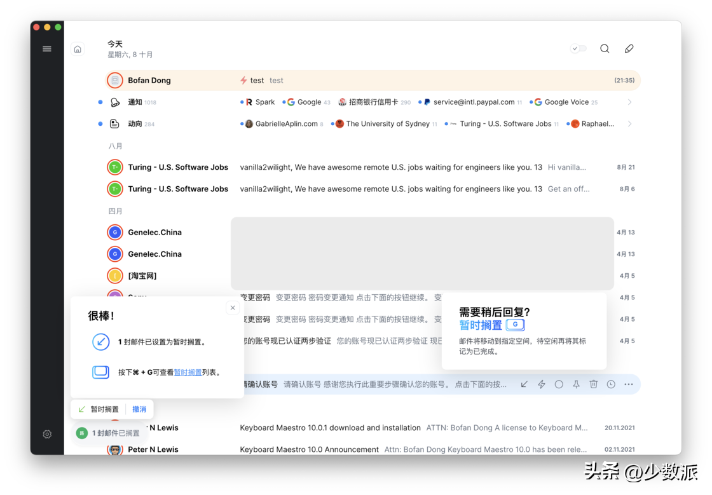Toggle the done checkmark switch at top
712x495 pixels.
(x=578, y=48)
